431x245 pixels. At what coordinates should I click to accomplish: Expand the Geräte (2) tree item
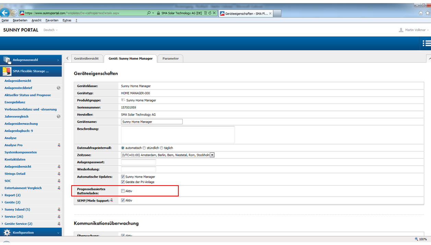coord(2,202)
